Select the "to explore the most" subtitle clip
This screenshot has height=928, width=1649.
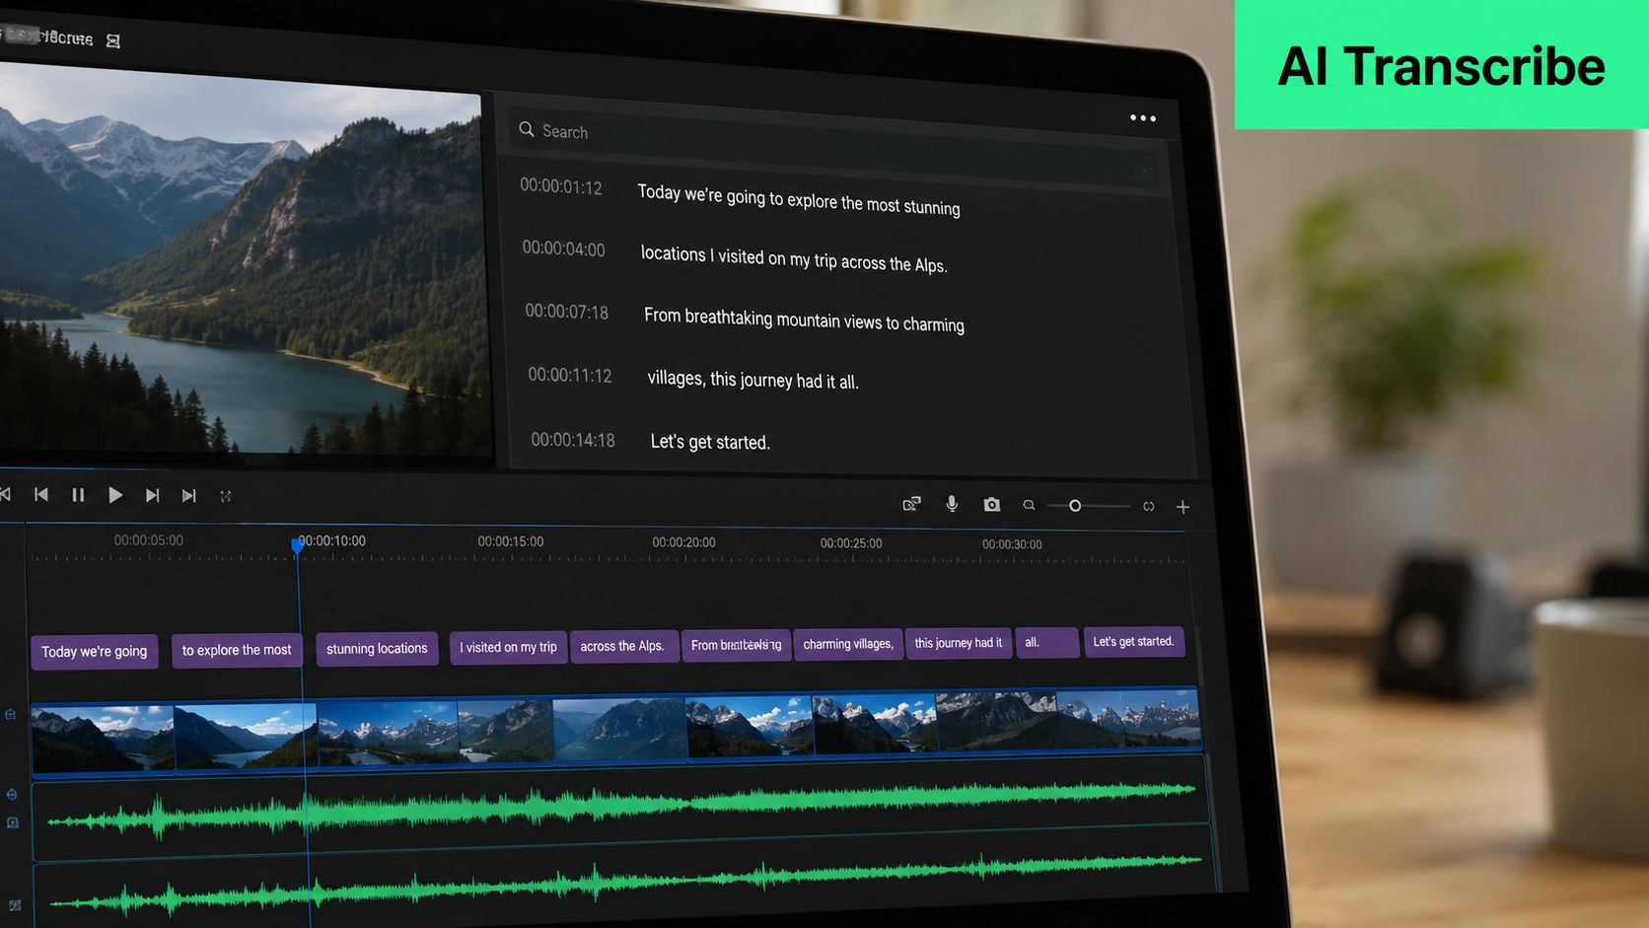point(237,650)
